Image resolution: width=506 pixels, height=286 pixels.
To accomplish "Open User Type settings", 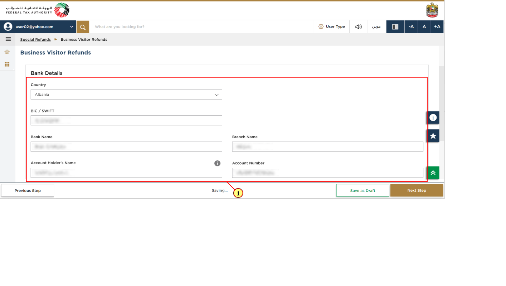I will [331, 27].
